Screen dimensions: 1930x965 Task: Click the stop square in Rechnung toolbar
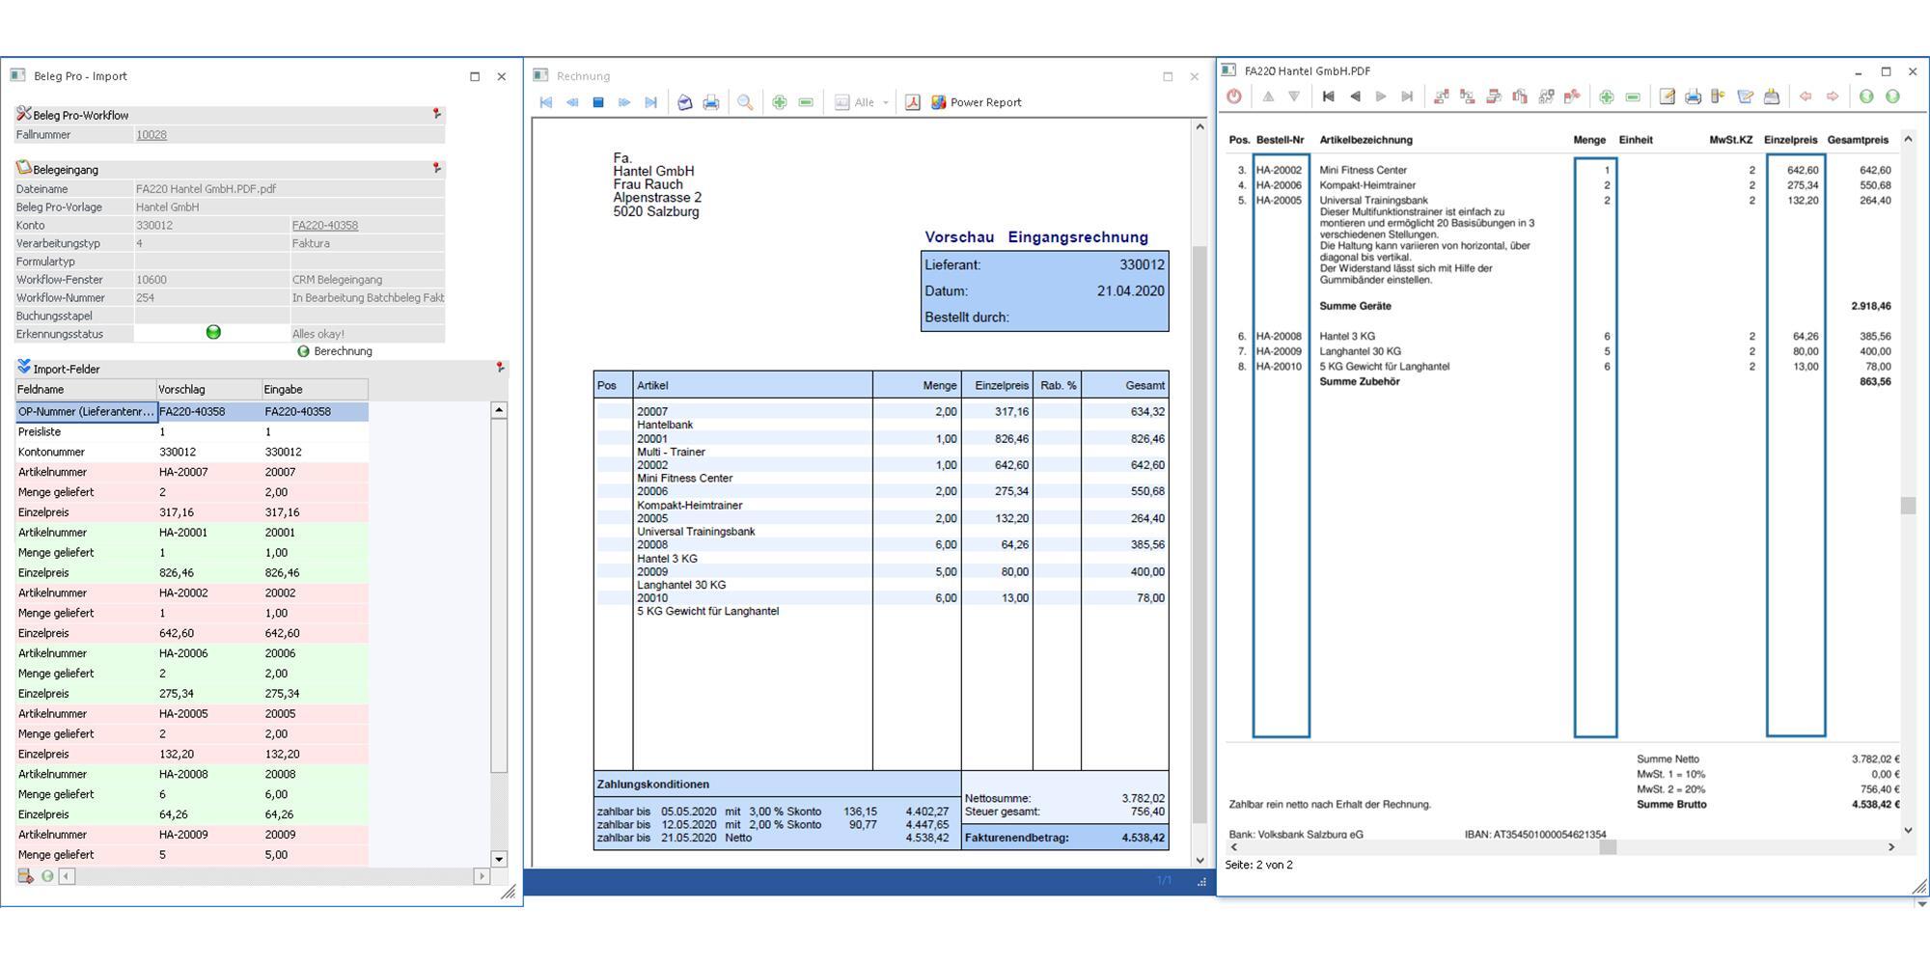click(598, 102)
